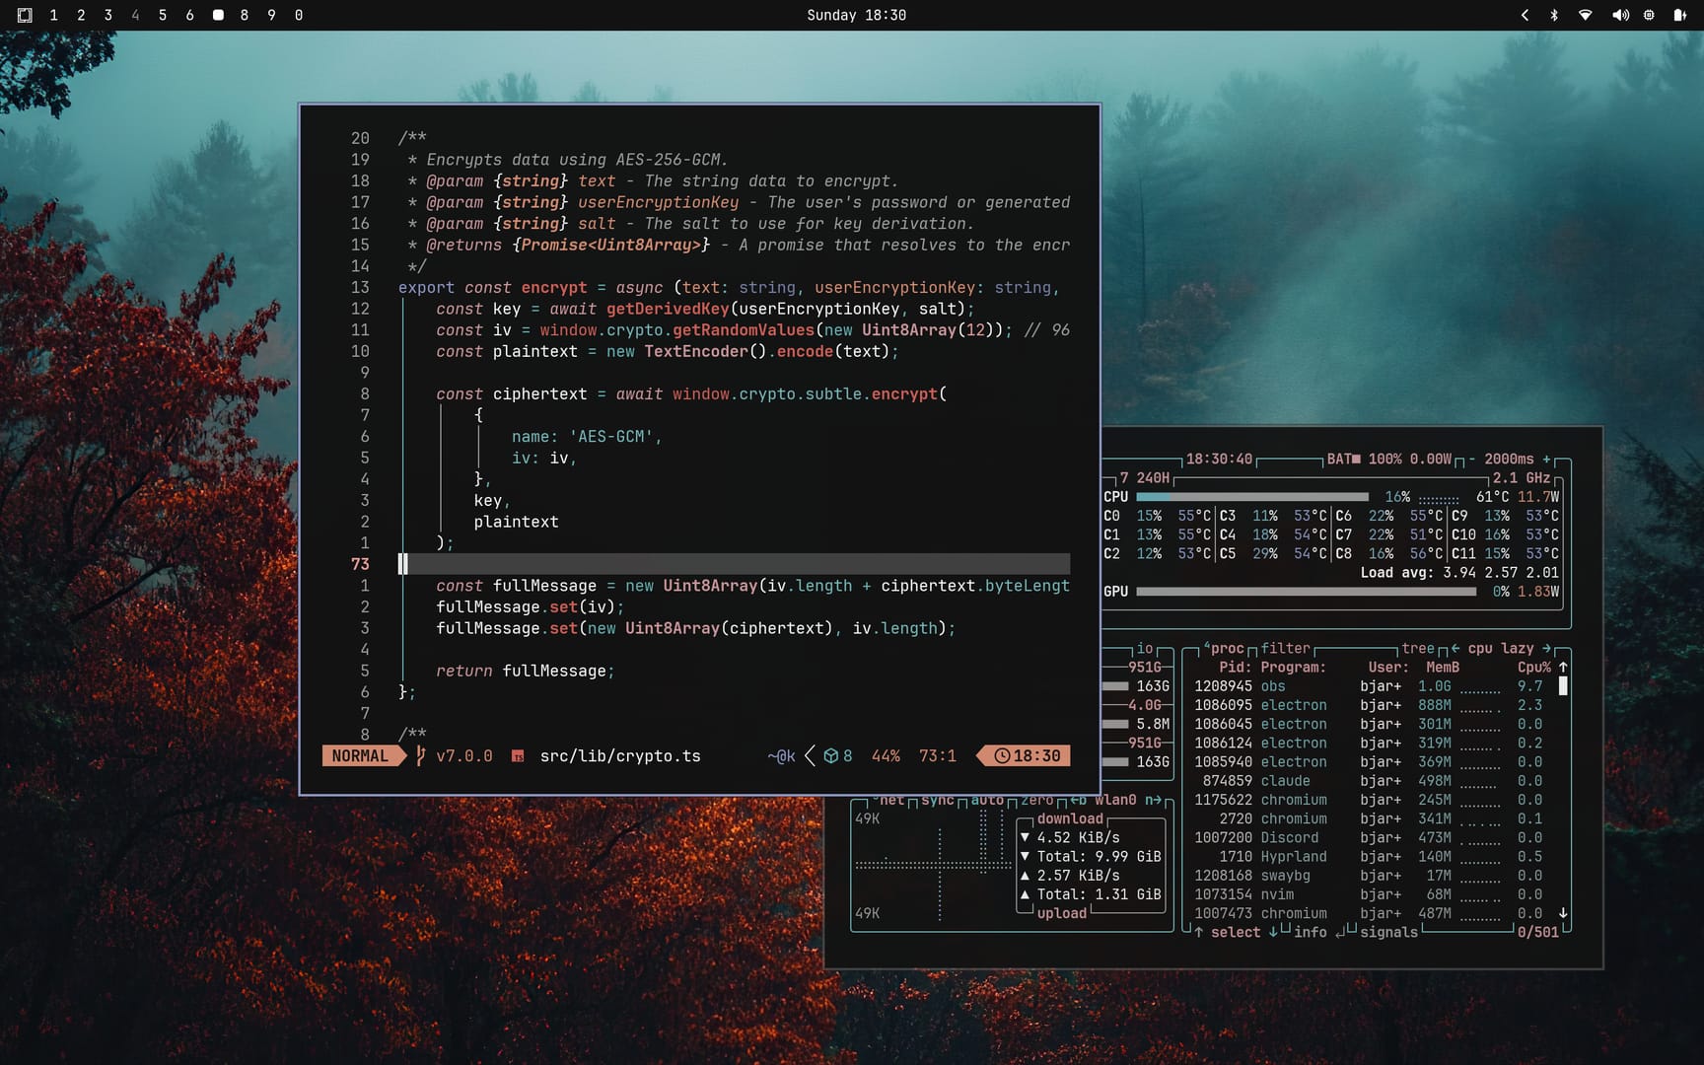
Task: Decrease the 2000ms update interval with minus
Action: click(x=1471, y=459)
